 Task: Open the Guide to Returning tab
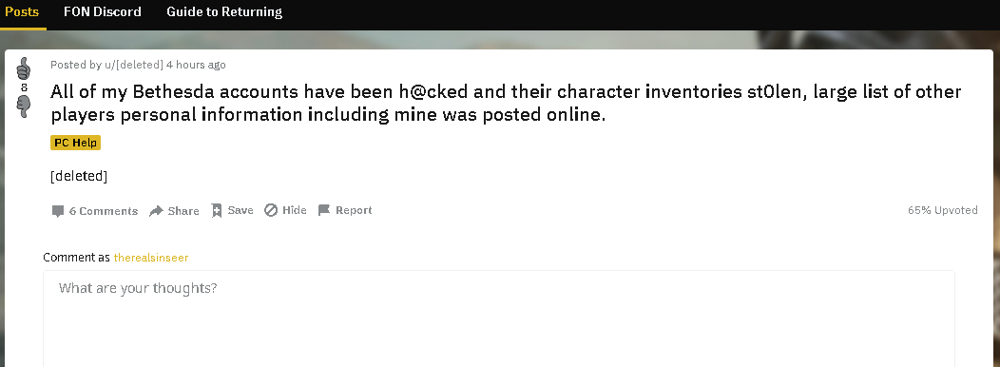click(x=224, y=11)
